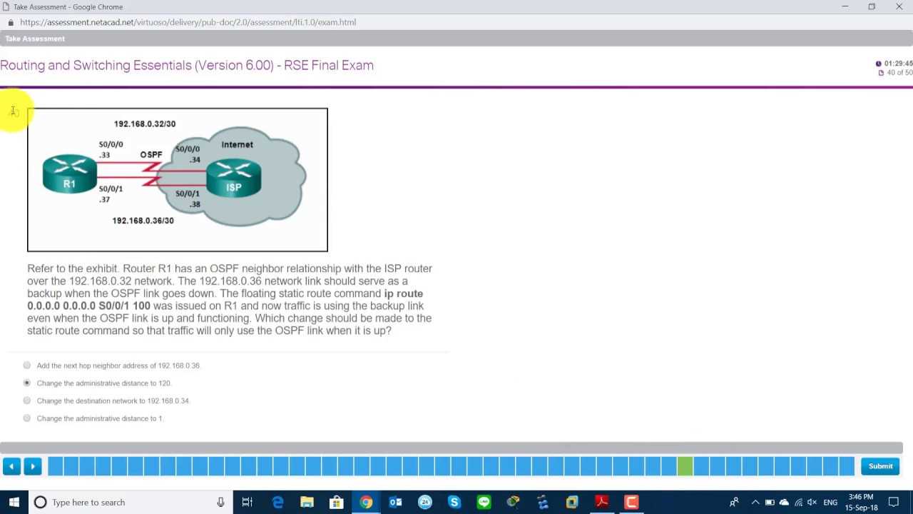
Task: Click the taskbar search box
Action: (129, 502)
